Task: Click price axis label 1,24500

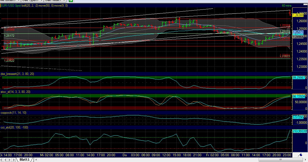Action: [x=302, y=44]
